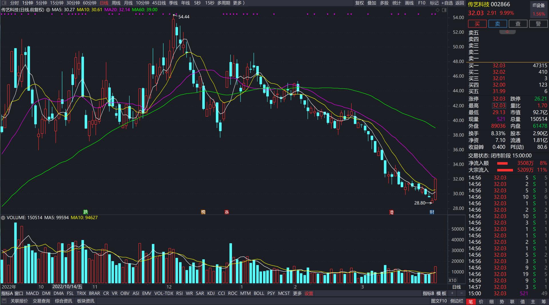549x305 pixels.
Task: Open the MA indicator dropdown next to 传艺科技
Action: pyautogui.click(x=48, y=10)
